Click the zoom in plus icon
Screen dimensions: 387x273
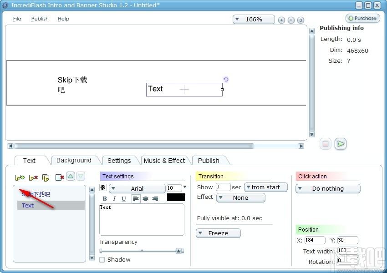click(x=281, y=20)
